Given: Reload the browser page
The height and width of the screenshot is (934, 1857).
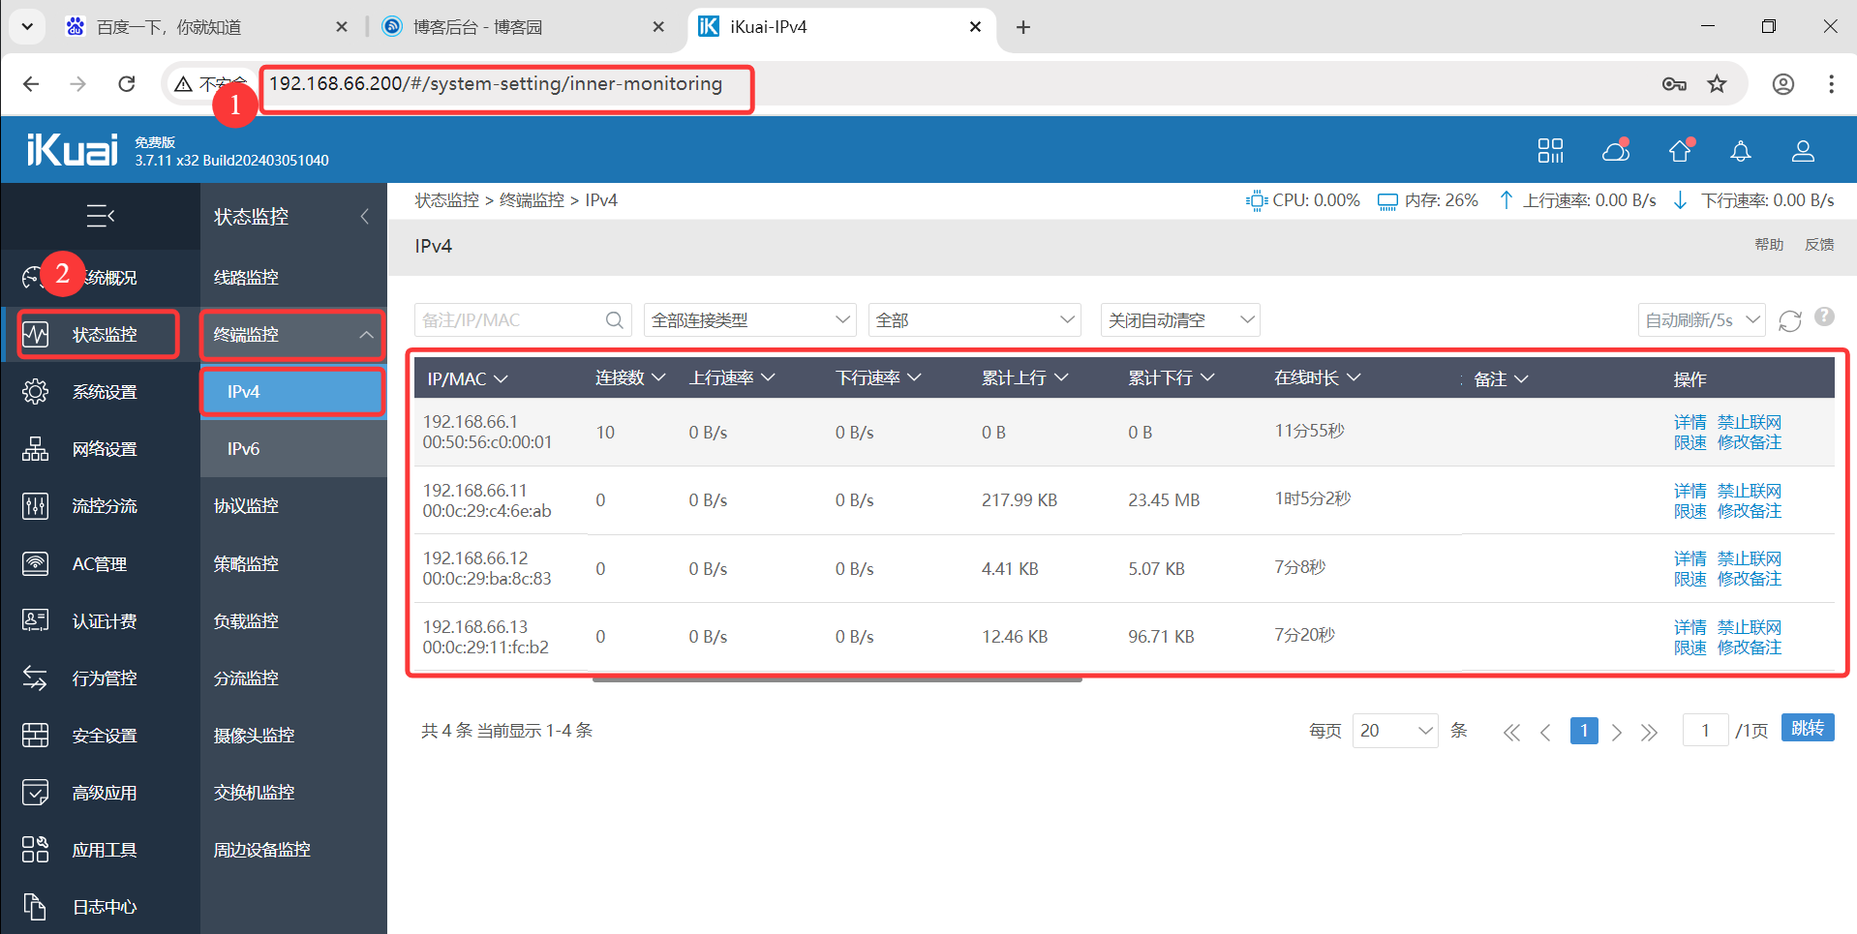Looking at the screenshot, I should coord(127,84).
